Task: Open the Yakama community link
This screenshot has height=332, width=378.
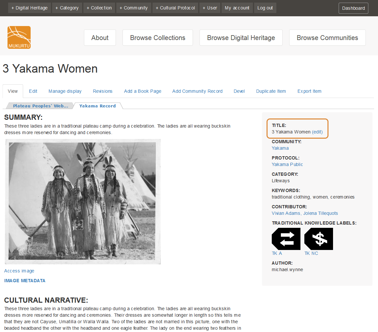Action: [280, 148]
